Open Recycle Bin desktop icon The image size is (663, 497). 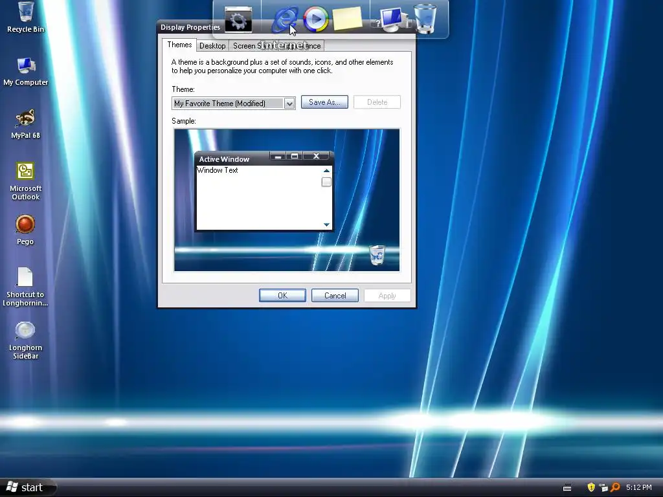click(x=25, y=17)
